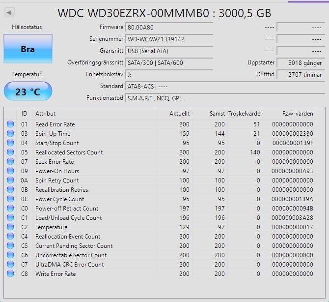Click status orb for Temperature attribute

pyautogui.click(x=10, y=227)
